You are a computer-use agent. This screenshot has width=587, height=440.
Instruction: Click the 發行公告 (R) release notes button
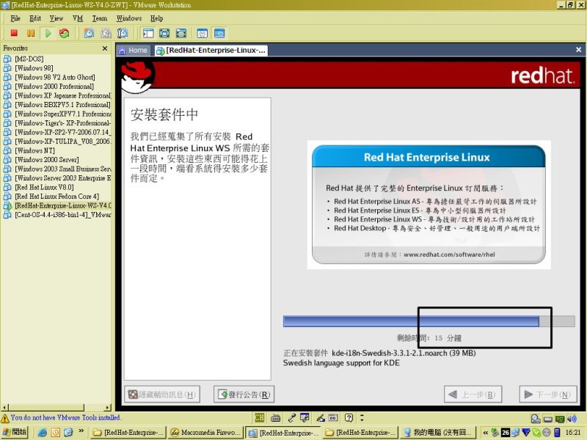(x=244, y=395)
